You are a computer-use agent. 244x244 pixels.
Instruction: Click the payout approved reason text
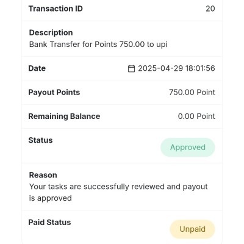click(118, 192)
